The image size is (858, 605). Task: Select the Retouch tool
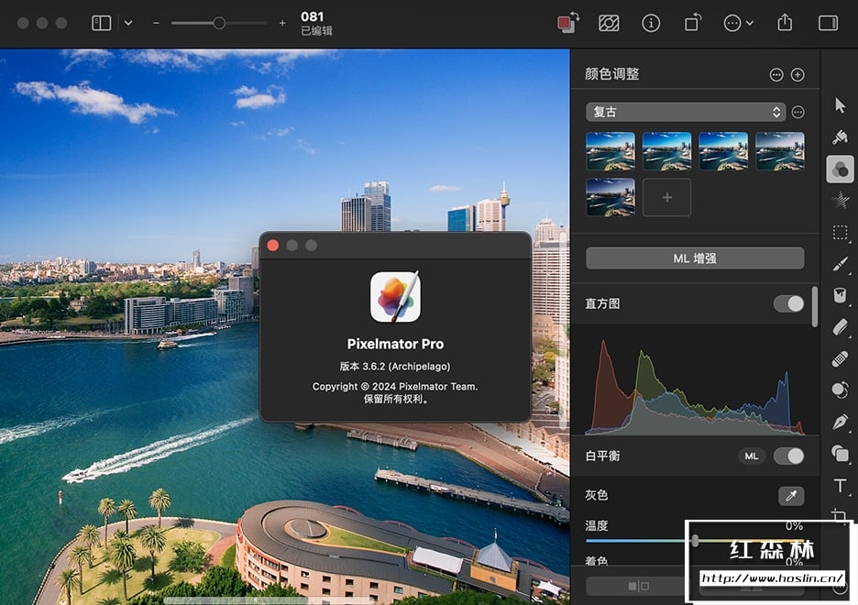pyautogui.click(x=840, y=390)
